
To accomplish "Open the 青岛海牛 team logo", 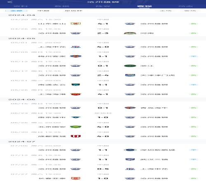I will (130, 108).
